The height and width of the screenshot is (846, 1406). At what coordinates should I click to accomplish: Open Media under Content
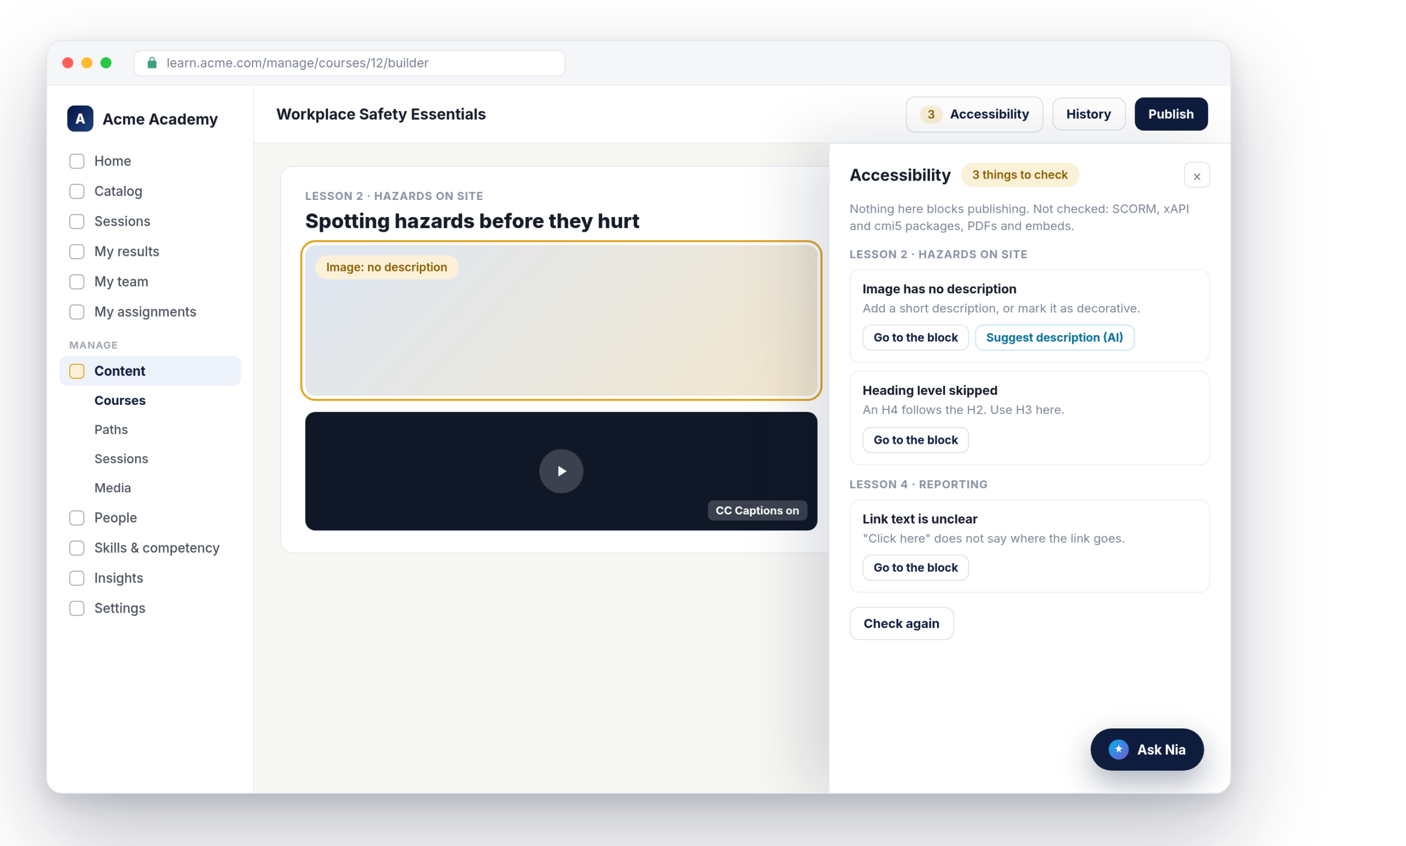(113, 488)
